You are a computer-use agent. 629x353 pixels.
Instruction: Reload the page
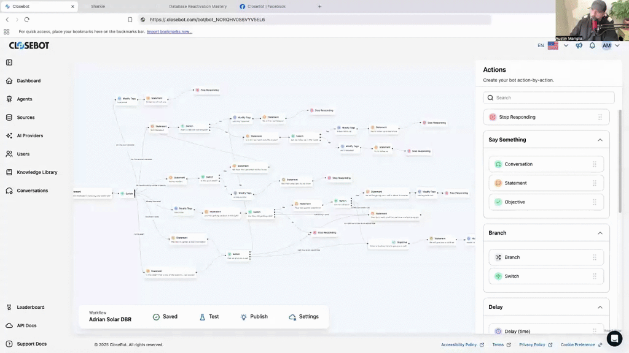point(27,20)
